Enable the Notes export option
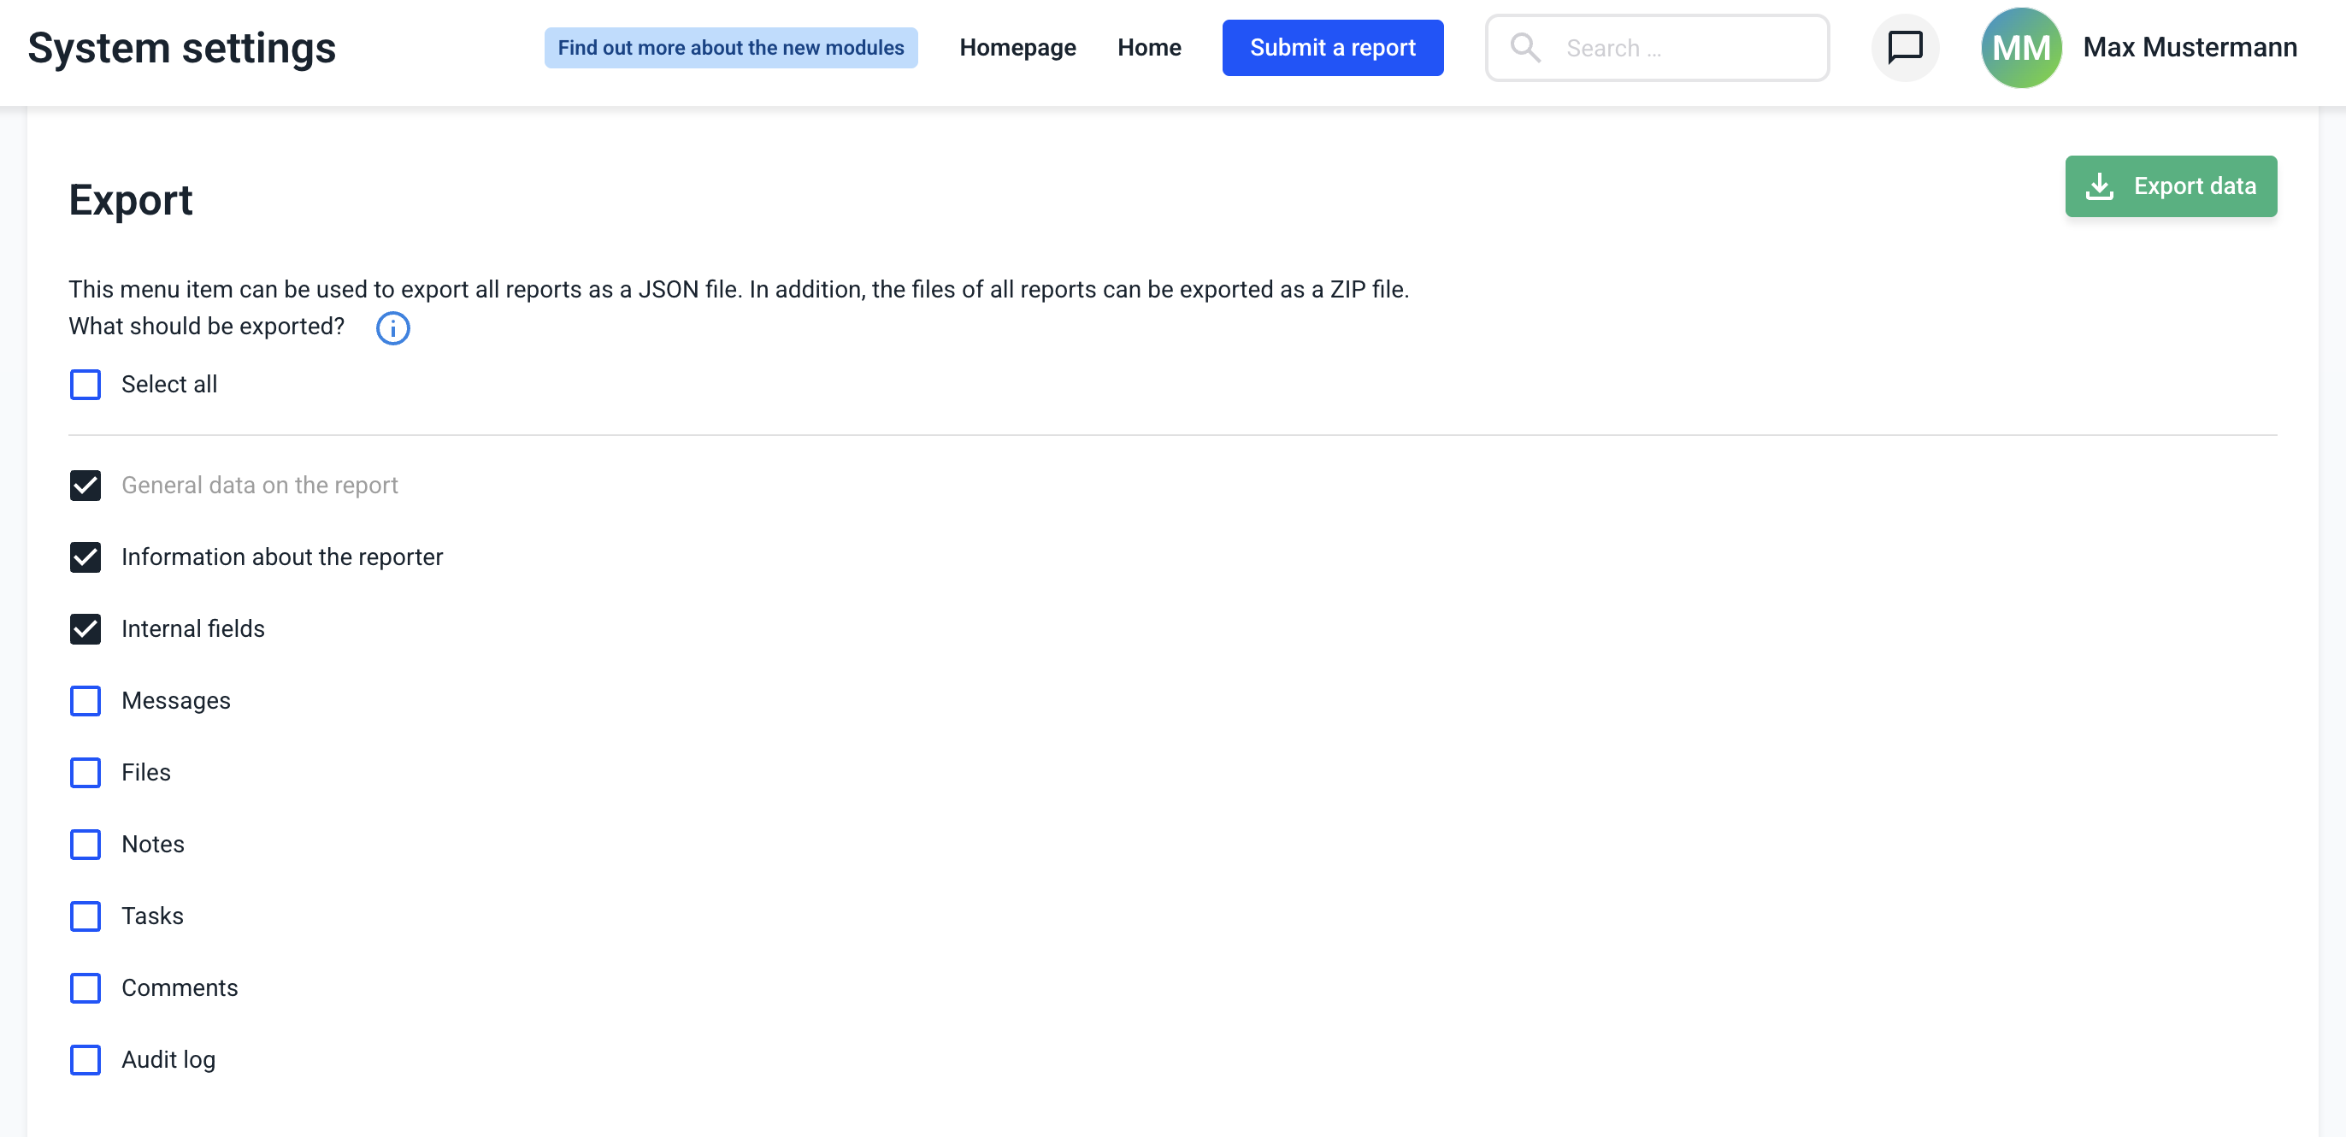Image resolution: width=2346 pixels, height=1137 pixels. [85, 845]
